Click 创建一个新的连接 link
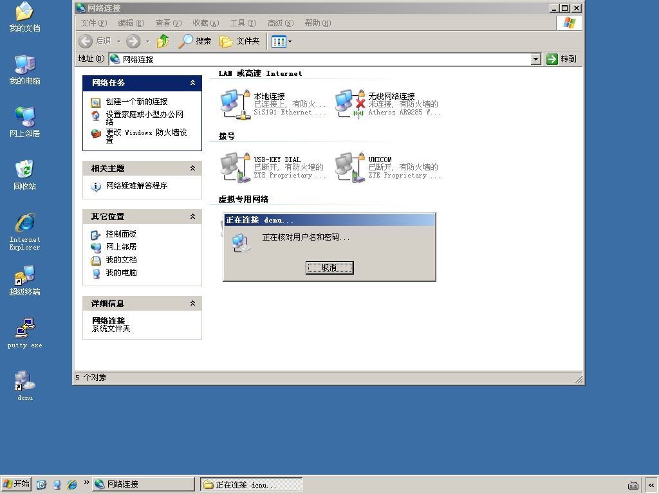This screenshot has width=659, height=494. click(136, 101)
